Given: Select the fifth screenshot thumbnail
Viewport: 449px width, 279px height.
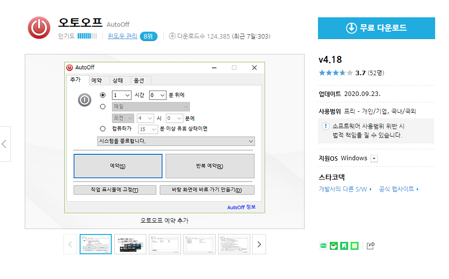Looking at the screenshot, I should pyautogui.click(x=234, y=244).
